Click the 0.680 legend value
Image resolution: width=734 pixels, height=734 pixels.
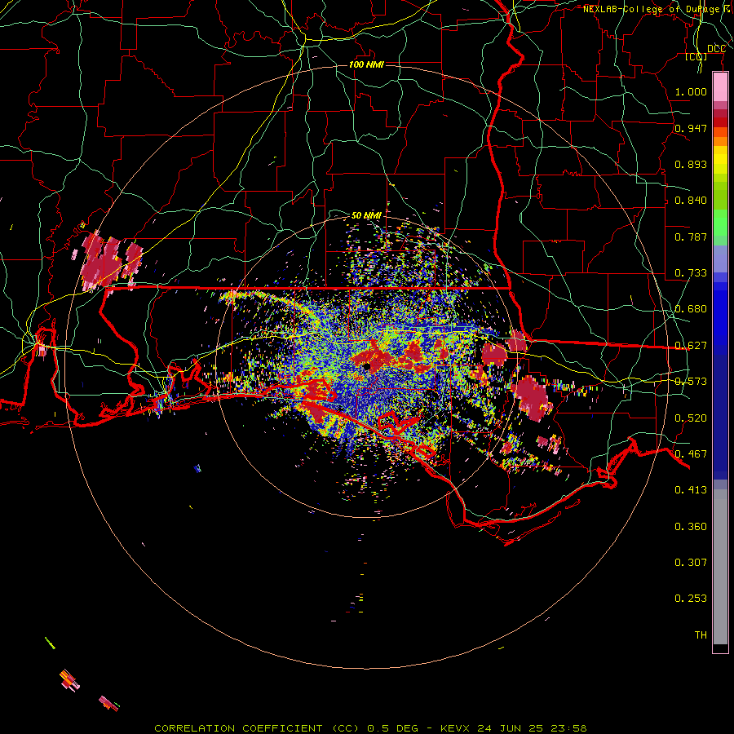point(691,309)
